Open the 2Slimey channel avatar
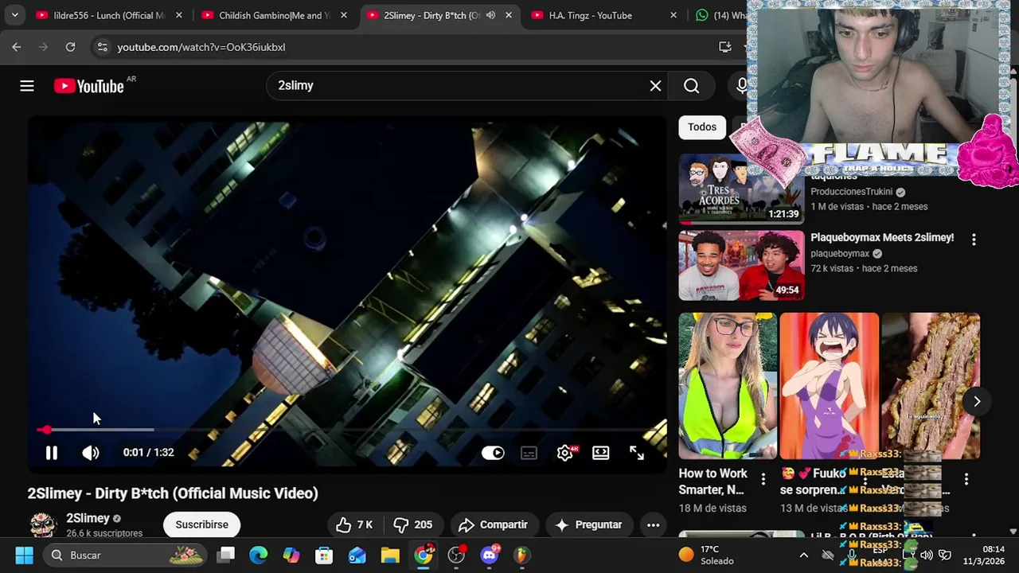This screenshot has width=1019, height=573. [43, 524]
